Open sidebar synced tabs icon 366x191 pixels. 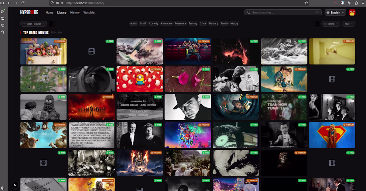(x=3, y=18)
